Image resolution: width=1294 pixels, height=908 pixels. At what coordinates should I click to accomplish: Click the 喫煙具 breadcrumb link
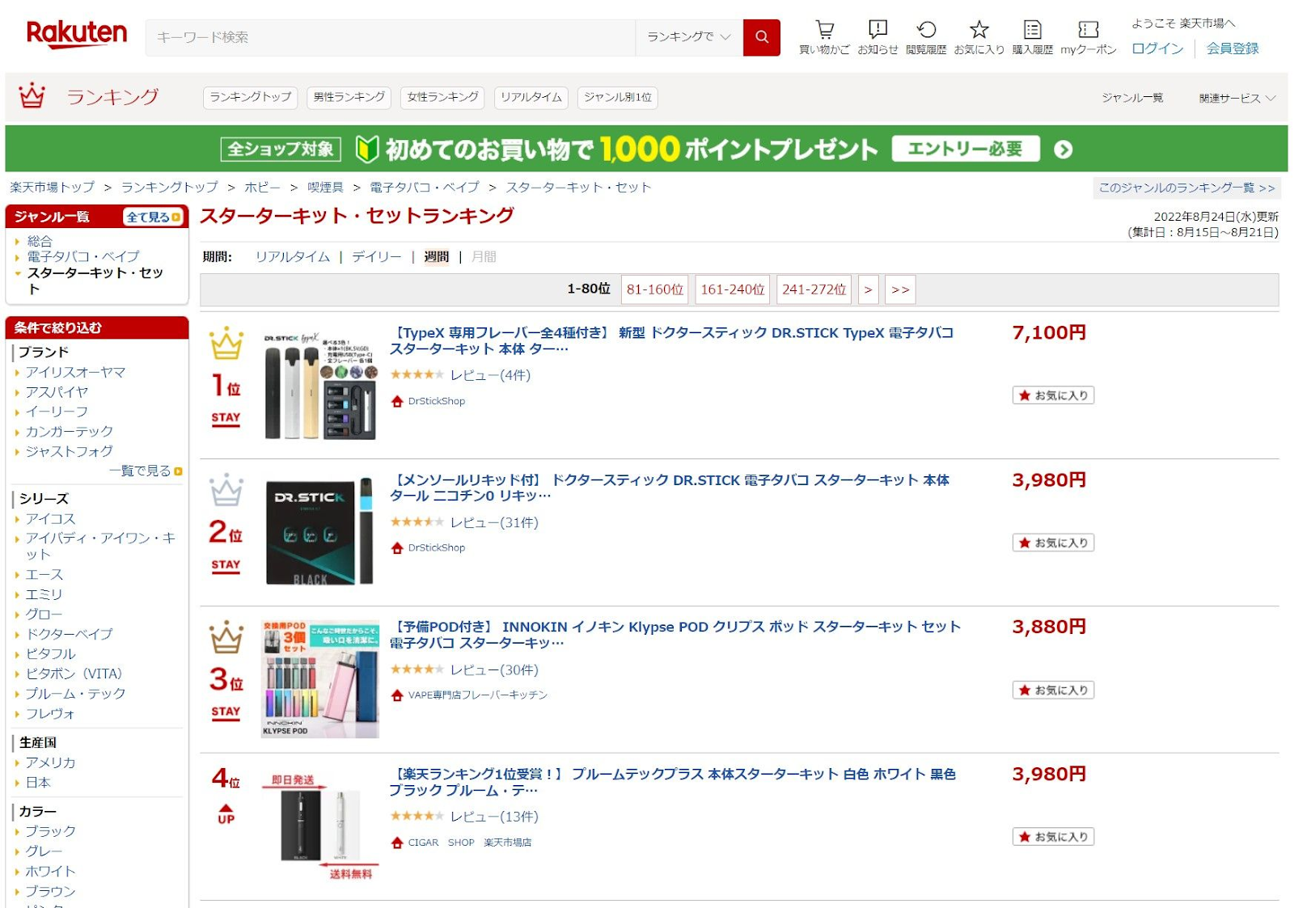click(x=325, y=188)
